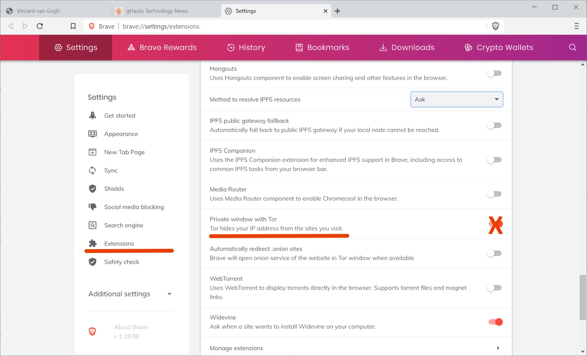The width and height of the screenshot is (587, 356).
Task: Toggle IPFS public gateway fallback
Action: click(x=494, y=125)
